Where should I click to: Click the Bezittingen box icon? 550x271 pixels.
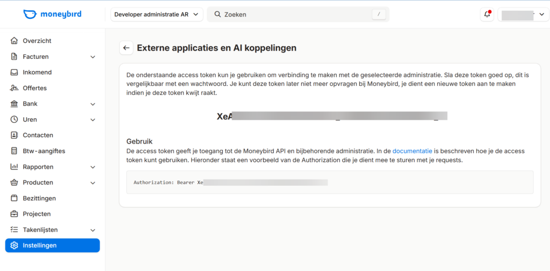[14, 198]
